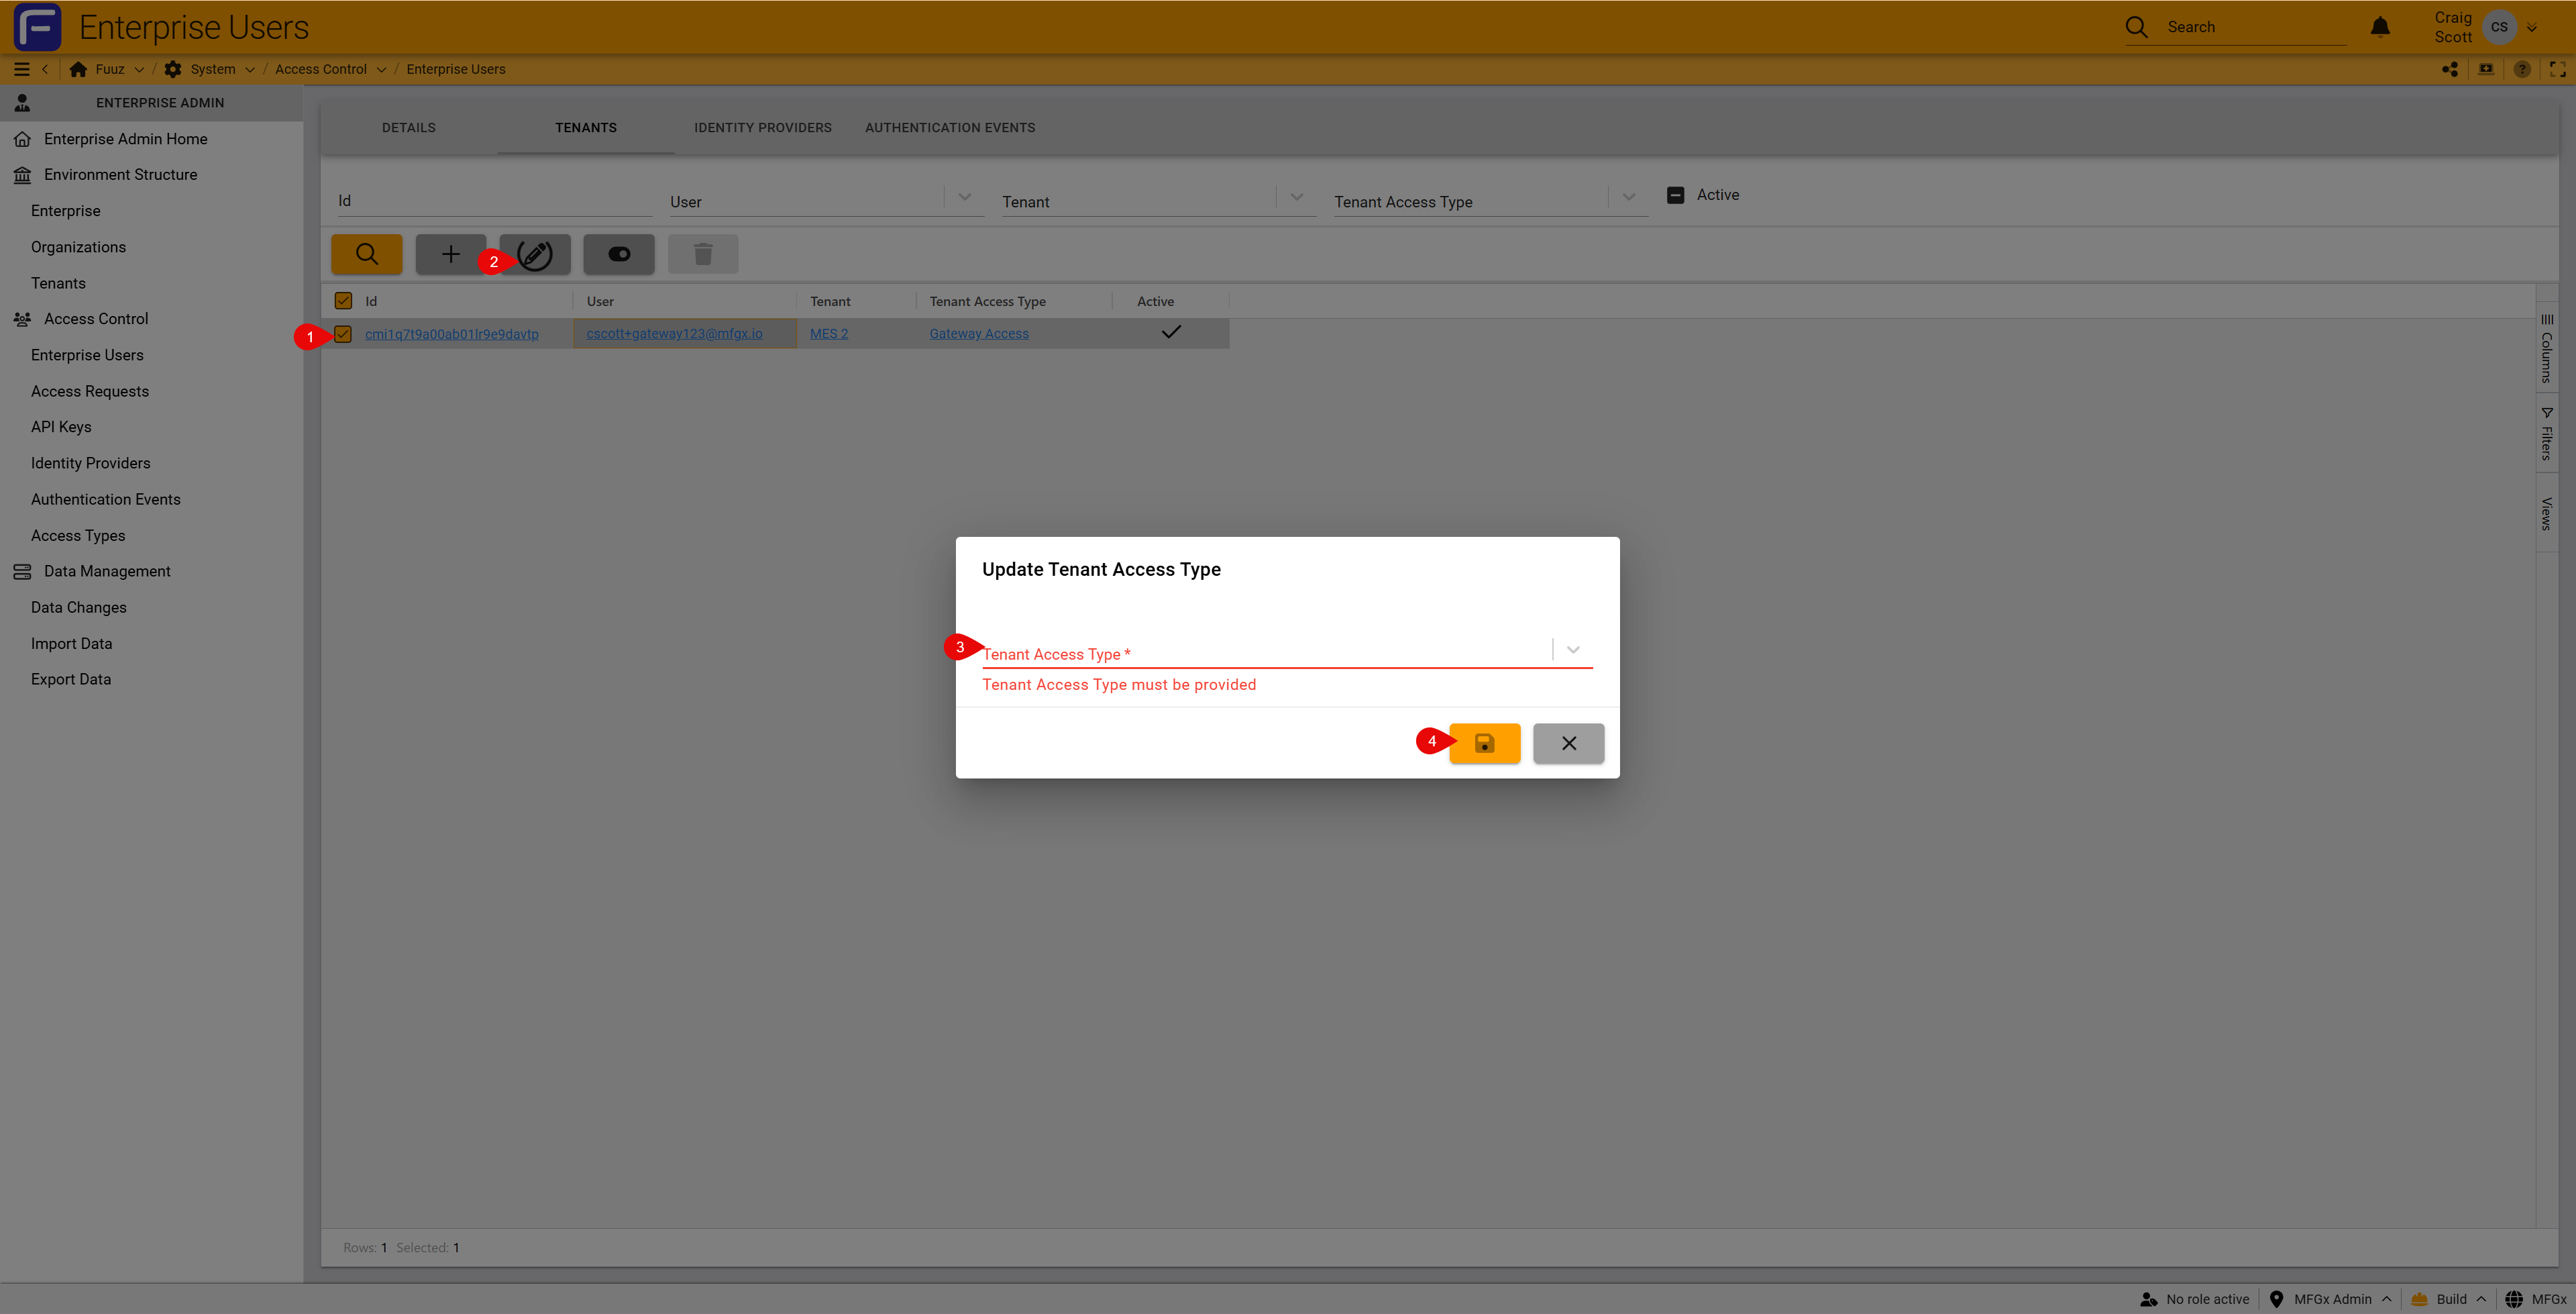Enter fullscreen using the expand icon
2576x1314 pixels.
pyautogui.click(x=2558, y=69)
